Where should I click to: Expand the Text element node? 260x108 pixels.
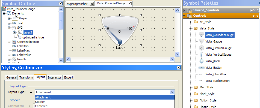point(9,23)
